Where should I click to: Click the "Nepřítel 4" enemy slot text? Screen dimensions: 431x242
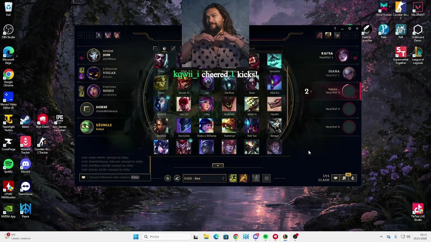click(333, 109)
